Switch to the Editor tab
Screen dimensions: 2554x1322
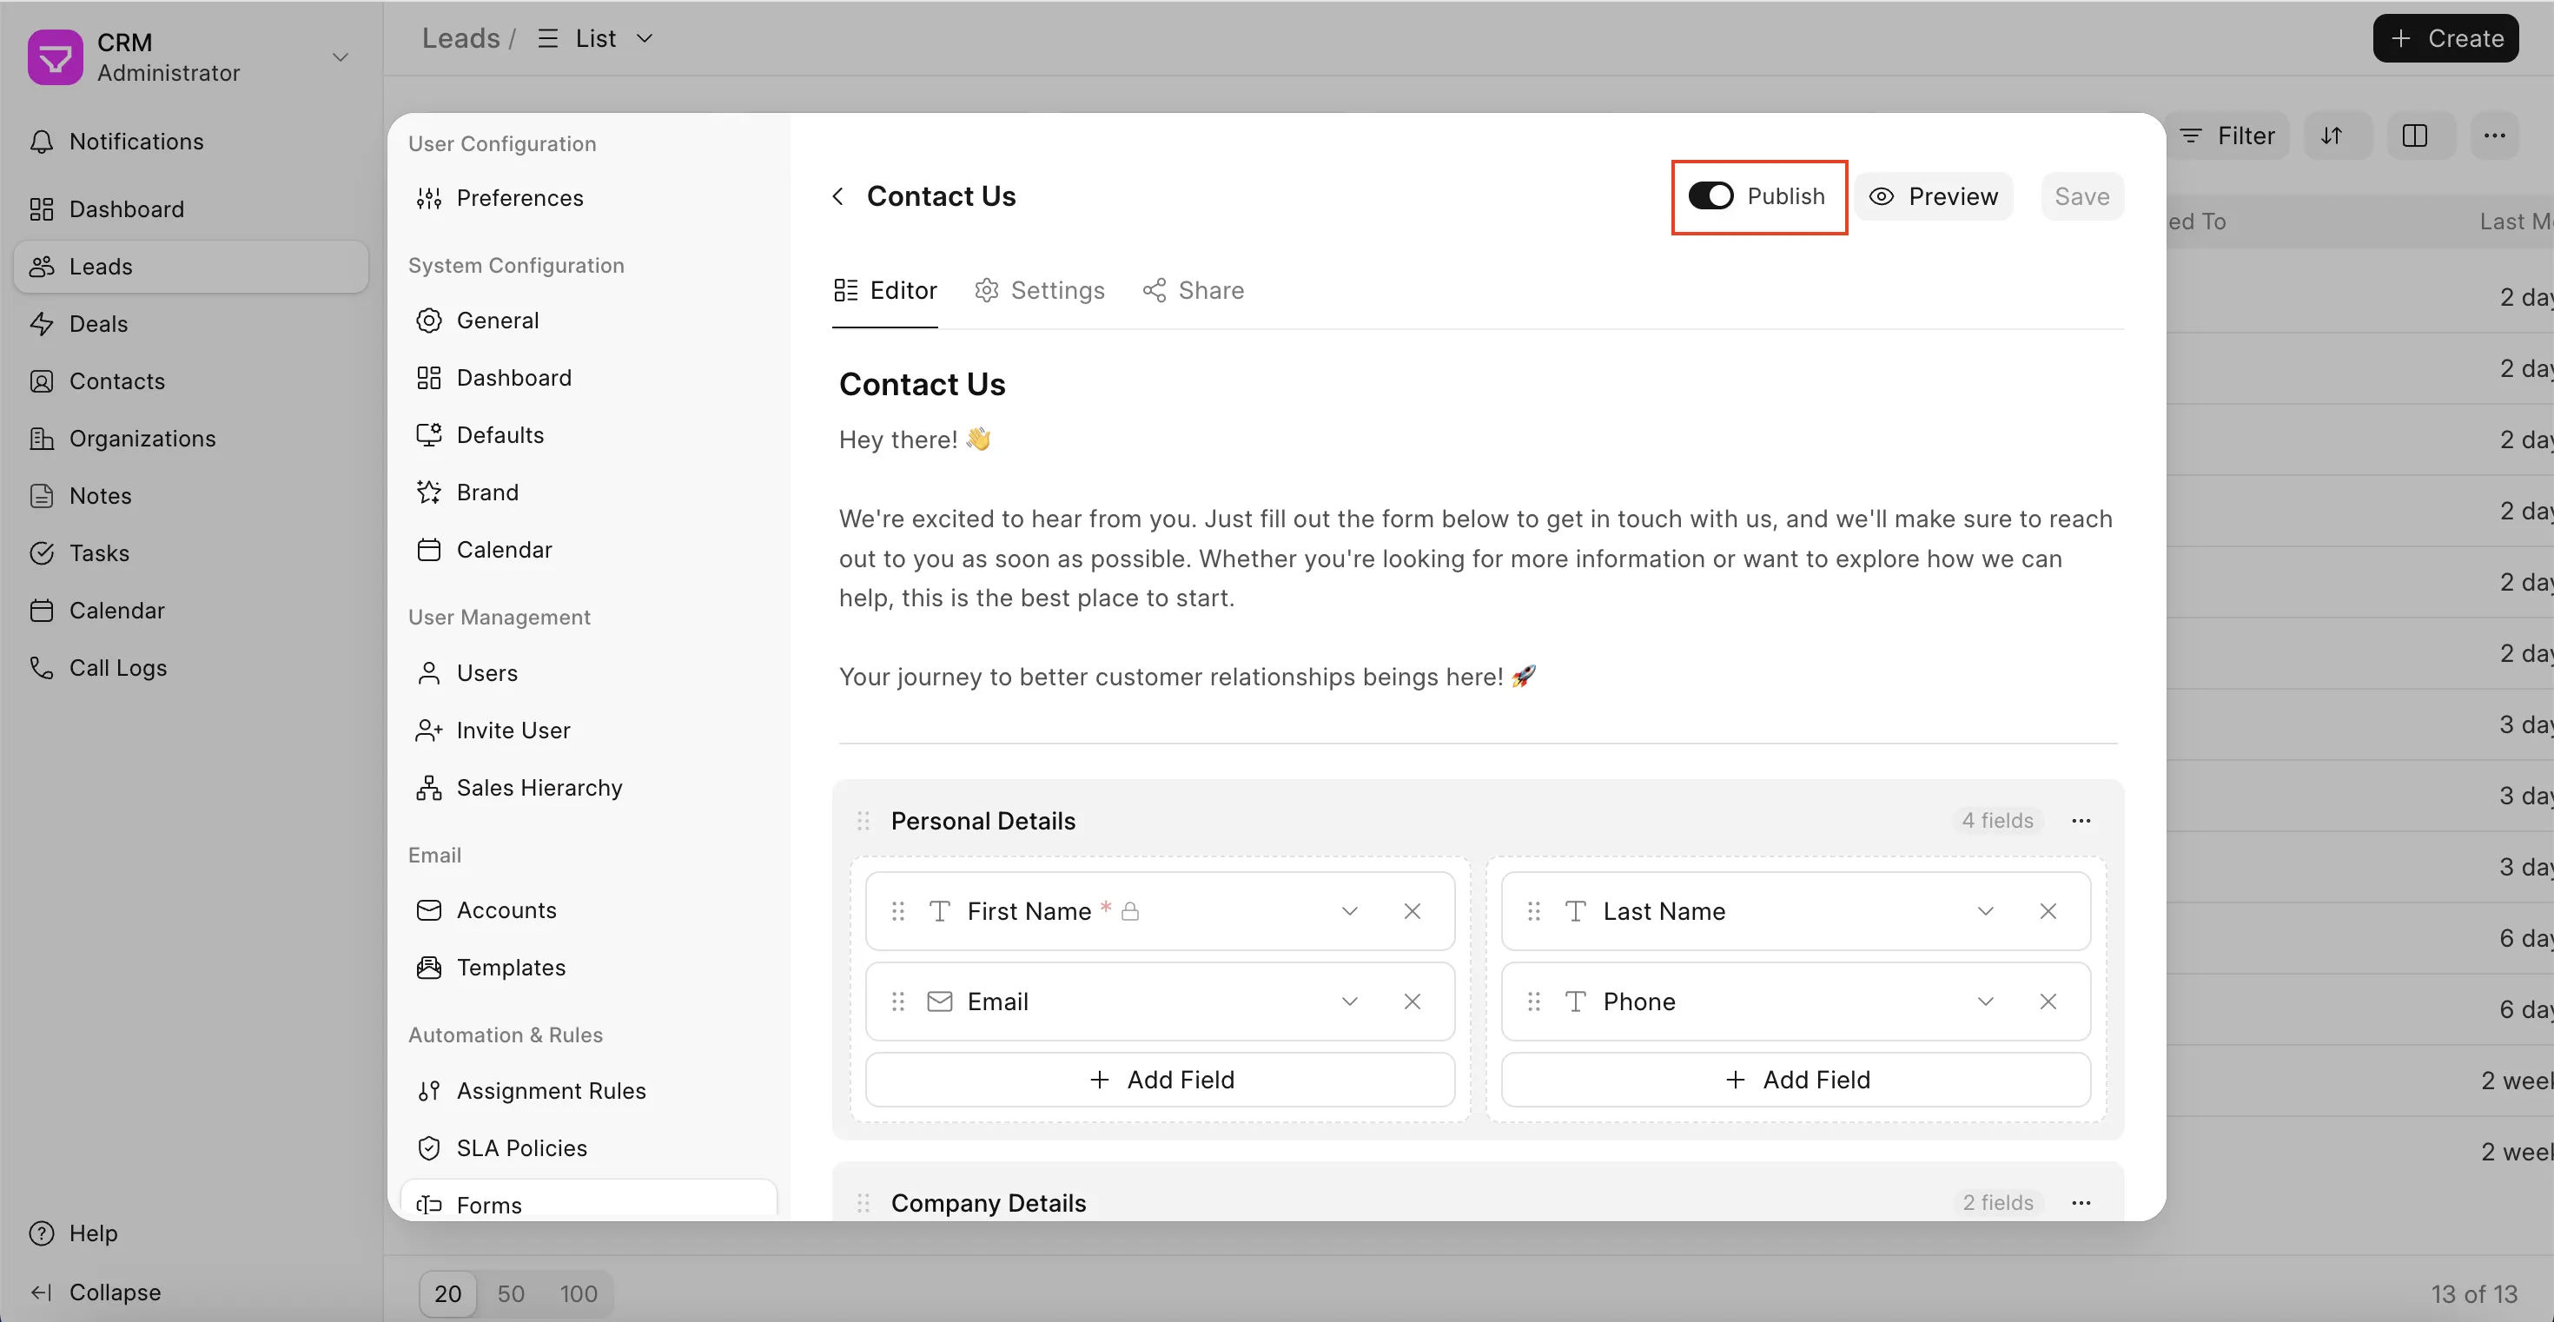(x=885, y=290)
